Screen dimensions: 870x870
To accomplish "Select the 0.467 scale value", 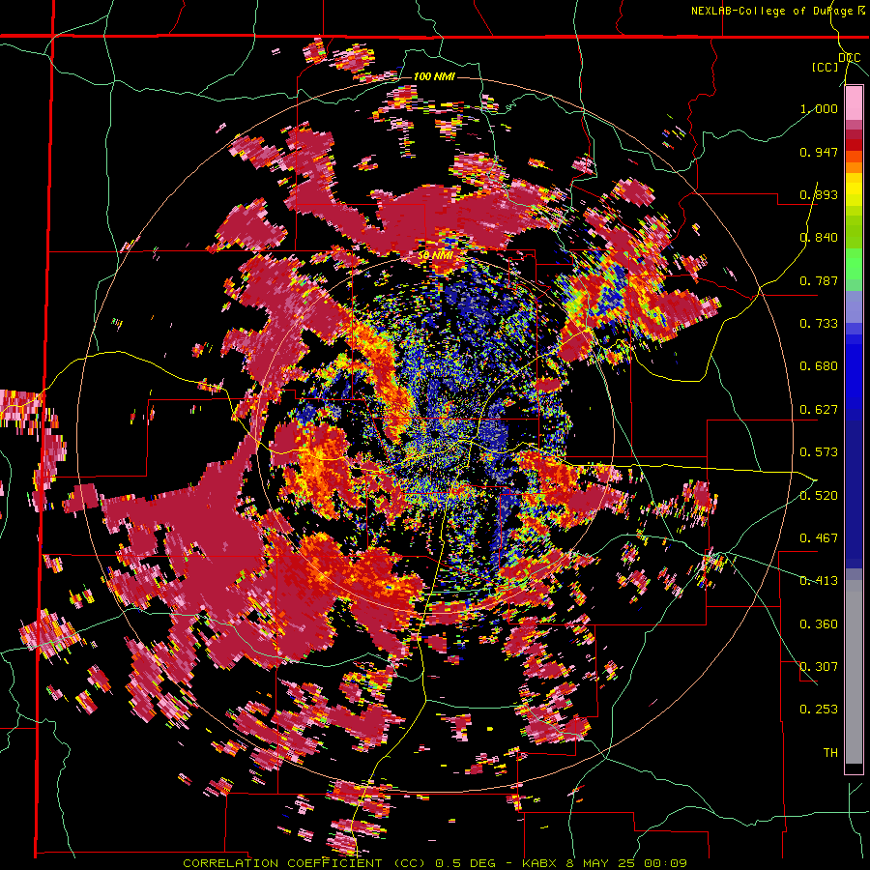I will [819, 538].
